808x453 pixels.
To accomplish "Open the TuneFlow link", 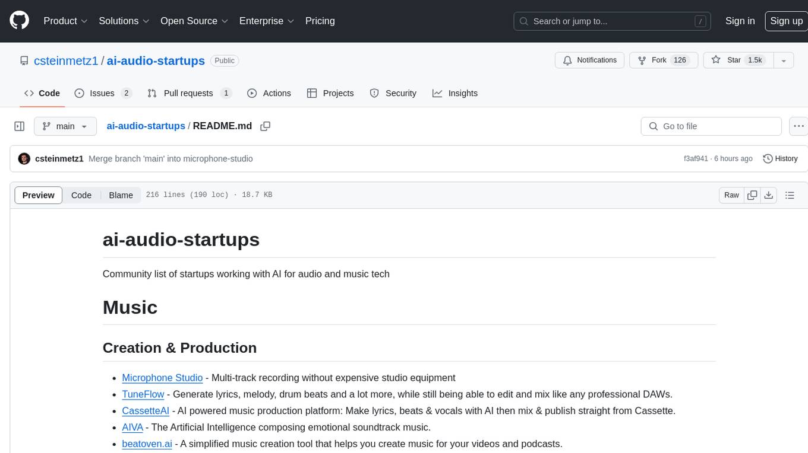I will click(143, 394).
